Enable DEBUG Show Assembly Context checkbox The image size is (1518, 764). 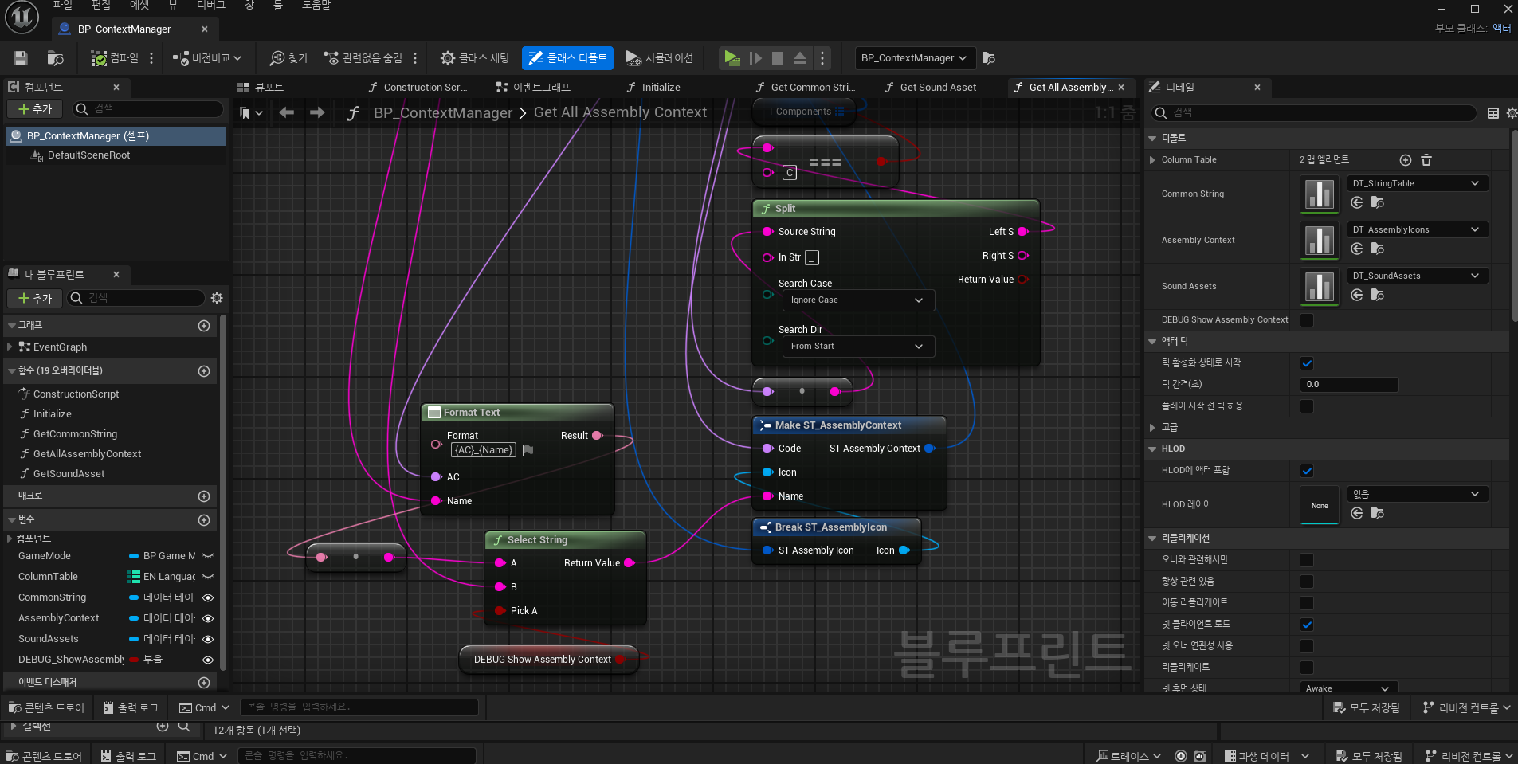point(1307,320)
